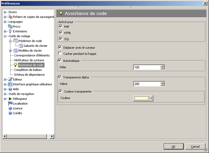Collapse the Outils de codage node
The height and width of the screenshot is (153, 209).
pos(5,36)
